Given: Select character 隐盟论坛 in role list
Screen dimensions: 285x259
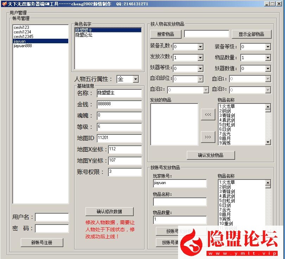Looking at the screenshot, I should pyautogui.click(x=84, y=35).
